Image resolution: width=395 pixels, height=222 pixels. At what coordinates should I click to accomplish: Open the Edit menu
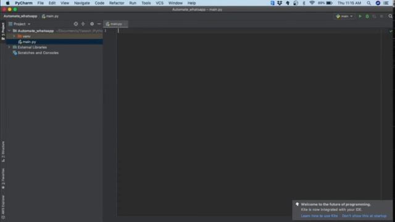point(52,3)
